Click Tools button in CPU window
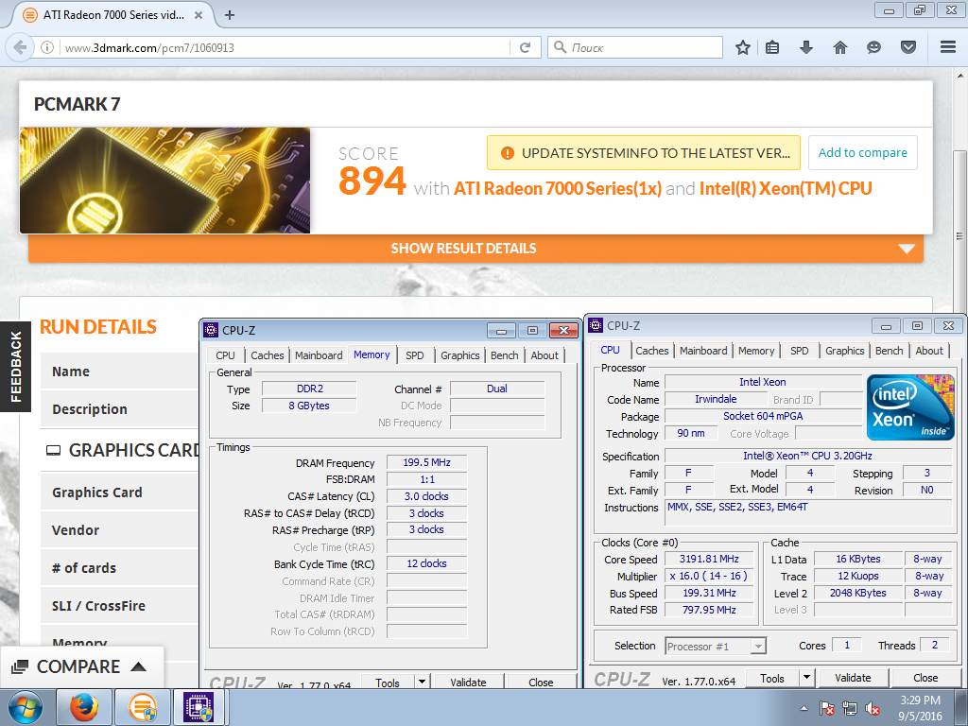The height and width of the screenshot is (726, 968). tap(772, 678)
